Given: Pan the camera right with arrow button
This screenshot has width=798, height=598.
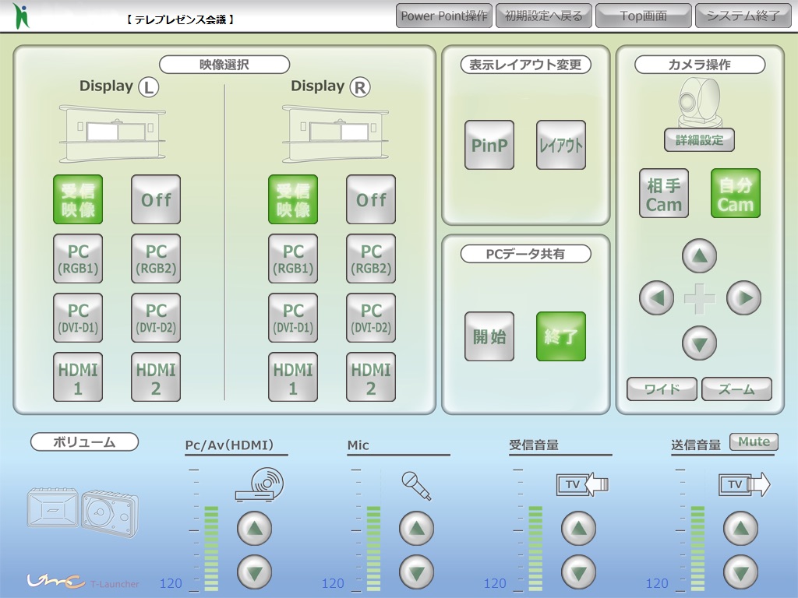Looking at the screenshot, I should point(743,297).
